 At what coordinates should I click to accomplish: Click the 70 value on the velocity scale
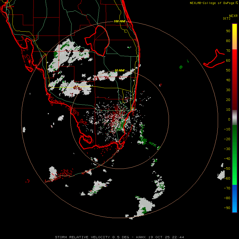228,51
